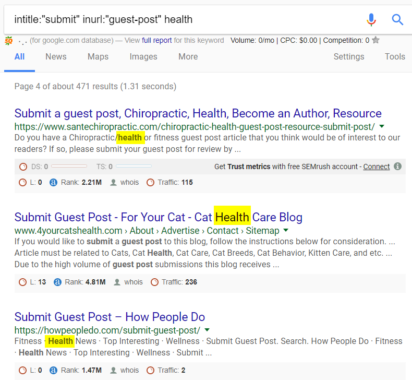Switch to the Images tab
Screen dimensions: 412x380
143,56
